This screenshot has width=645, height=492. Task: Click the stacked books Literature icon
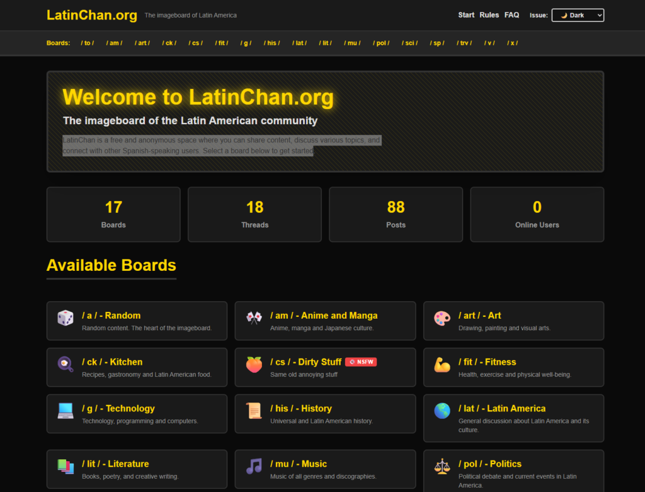(66, 466)
